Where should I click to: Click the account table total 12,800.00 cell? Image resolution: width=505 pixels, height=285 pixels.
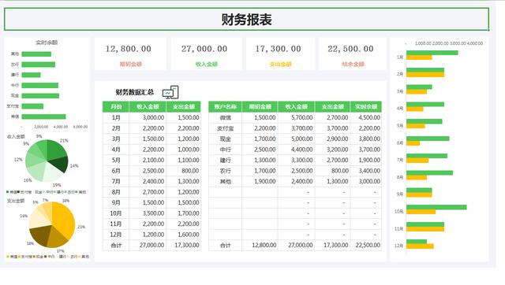coord(260,245)
